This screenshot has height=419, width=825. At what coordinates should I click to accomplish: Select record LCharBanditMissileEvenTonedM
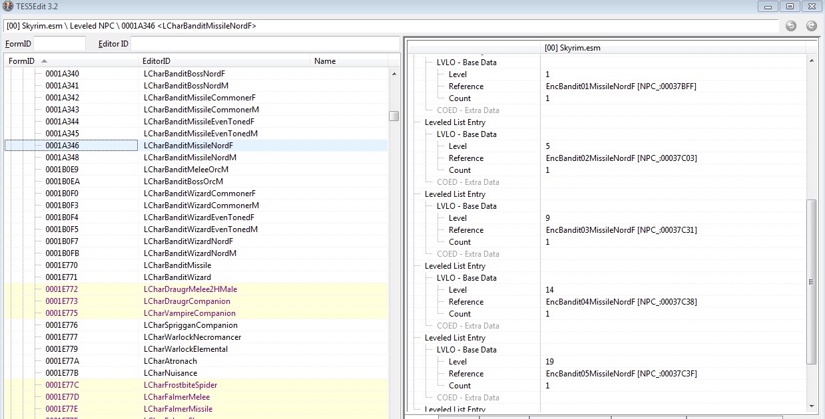coord(196,134)
